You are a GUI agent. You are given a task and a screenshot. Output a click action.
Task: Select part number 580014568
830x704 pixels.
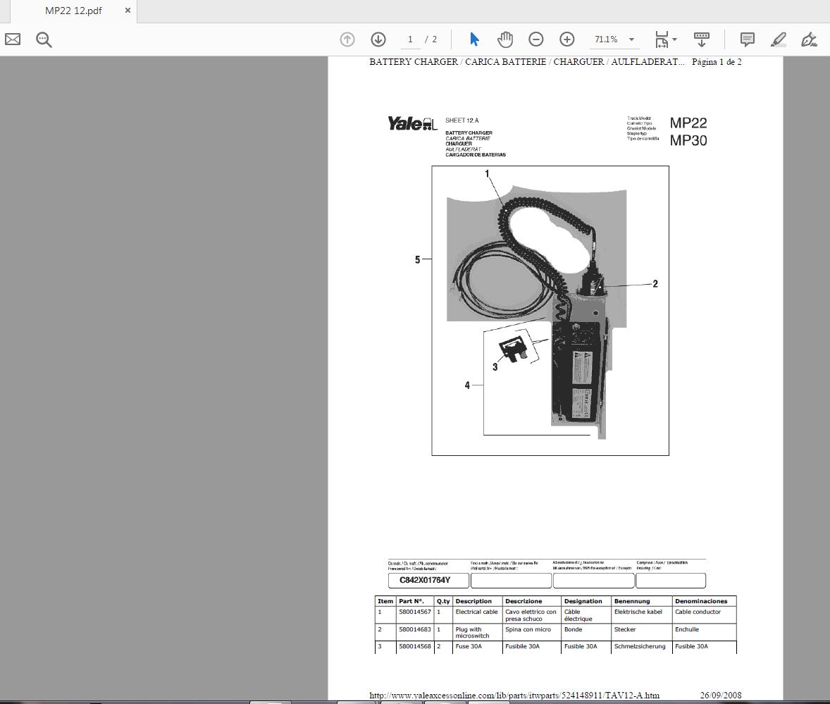415,646
